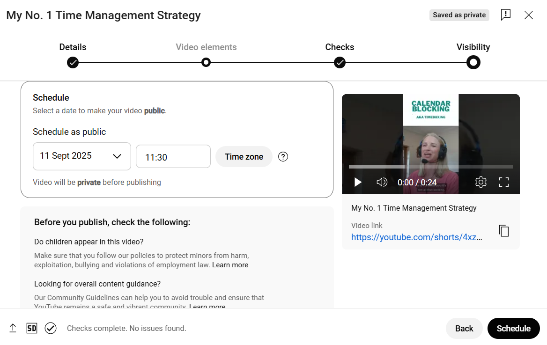Select the Video elements step marker

(206, 62)
